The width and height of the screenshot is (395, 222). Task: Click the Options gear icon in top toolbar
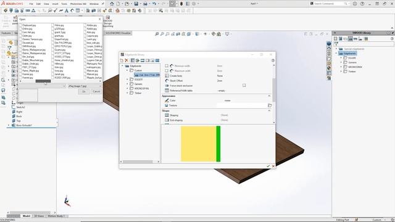pyautogui.click(x=194, y=4)
